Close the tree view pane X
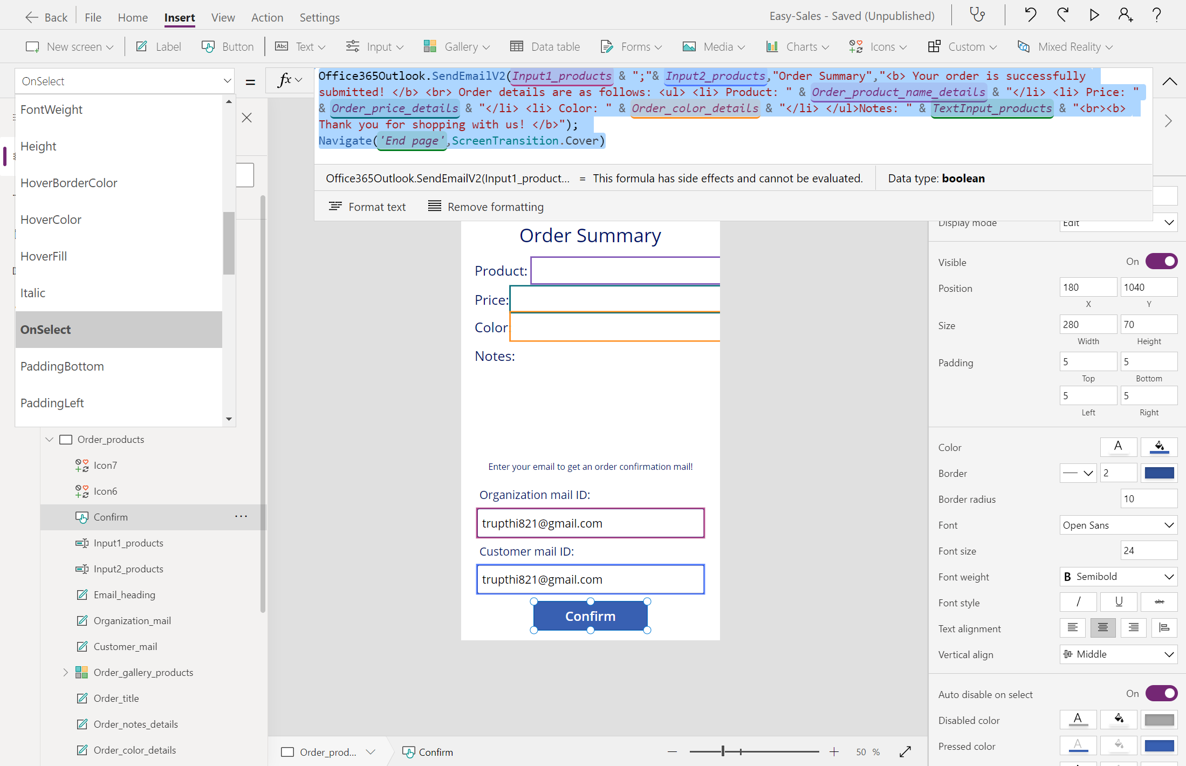 [x=247, y=118]
